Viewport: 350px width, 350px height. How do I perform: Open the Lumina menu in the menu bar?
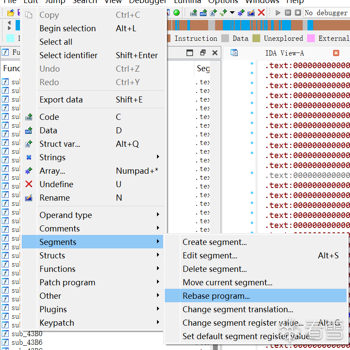pyautogui.click(x=187, y=1)
